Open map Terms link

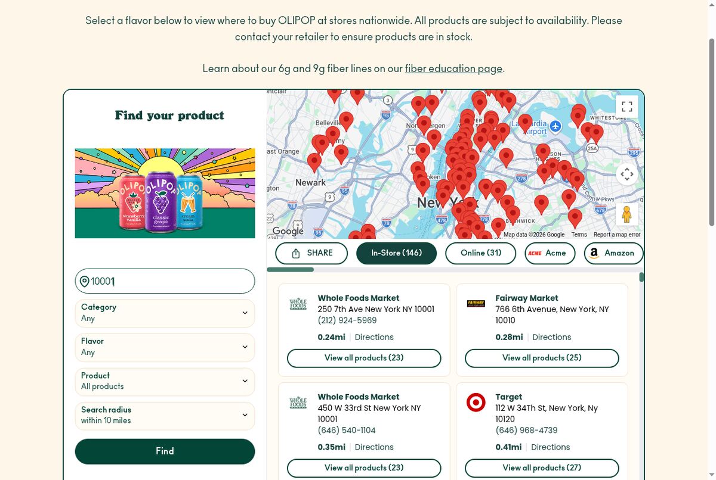[x=579, y=235]
